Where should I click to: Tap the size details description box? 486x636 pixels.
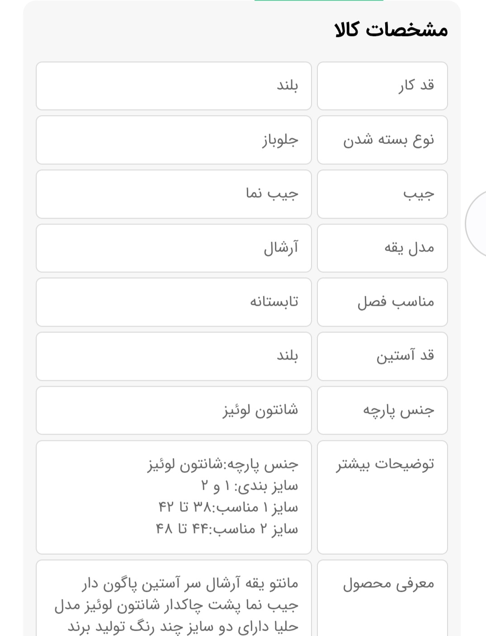[174, 497]
